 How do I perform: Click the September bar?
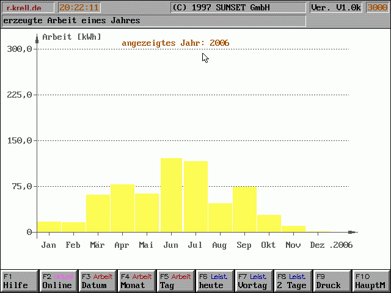coord(244,209)
